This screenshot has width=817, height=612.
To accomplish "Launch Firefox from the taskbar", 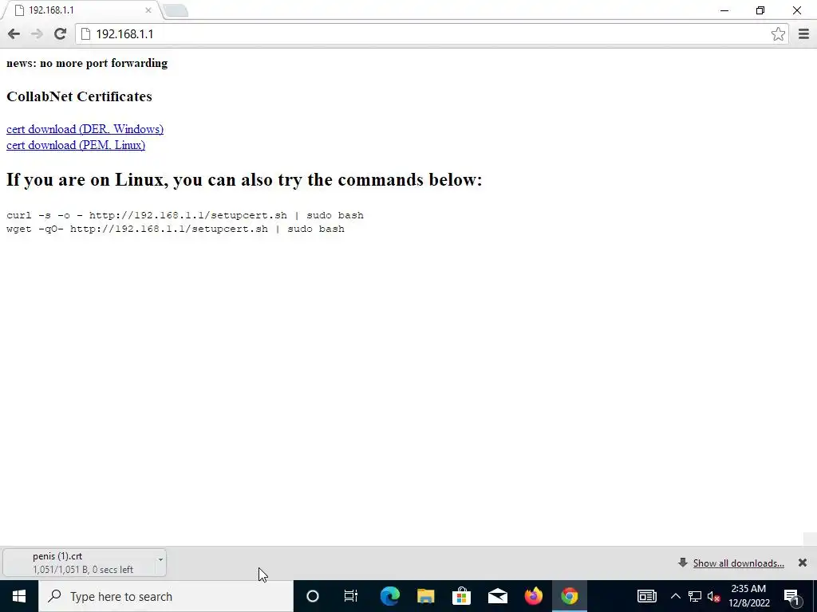I will tap(534, 596).
